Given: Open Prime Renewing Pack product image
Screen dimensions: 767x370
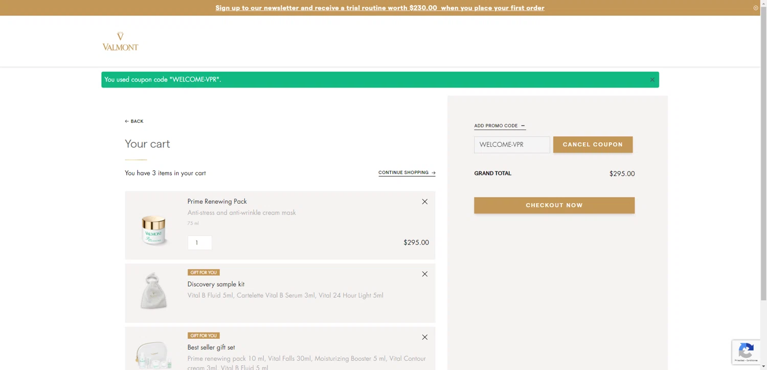Looking at the screenshot, I should pyautogui.click(x=153, y=230).
